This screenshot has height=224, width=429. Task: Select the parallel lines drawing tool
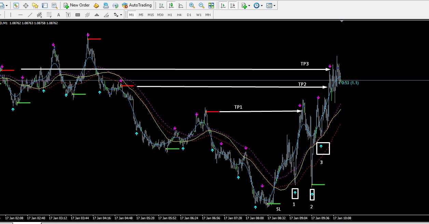coord(87,15)
